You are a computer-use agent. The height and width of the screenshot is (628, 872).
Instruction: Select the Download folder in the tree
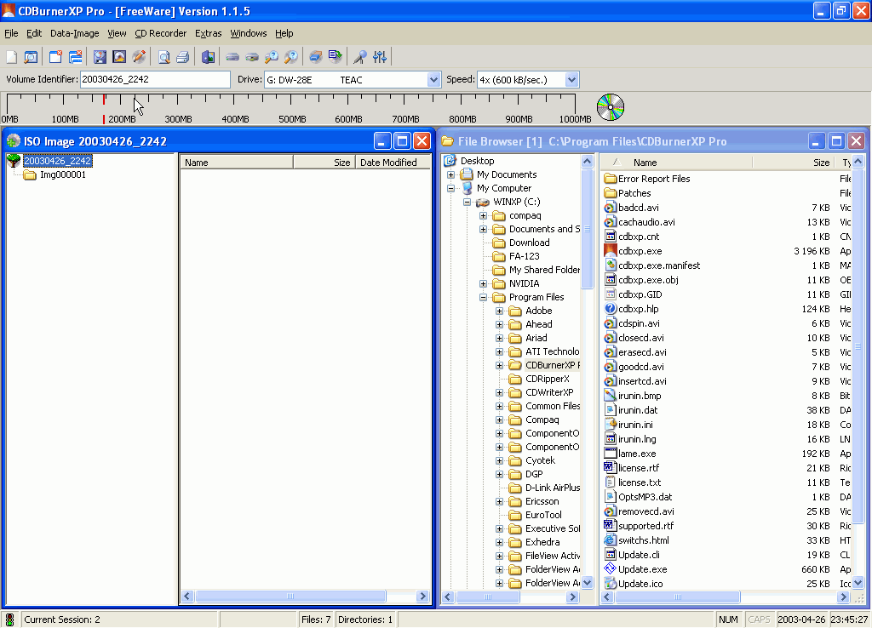(x=522, y=243)
